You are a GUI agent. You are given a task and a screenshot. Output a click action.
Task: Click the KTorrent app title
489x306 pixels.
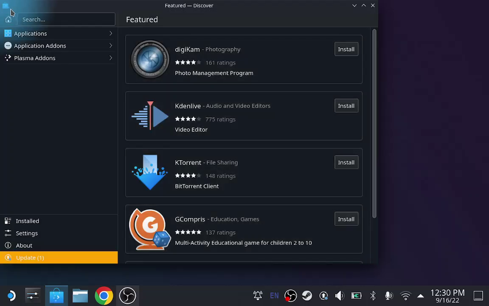point(188,162)
